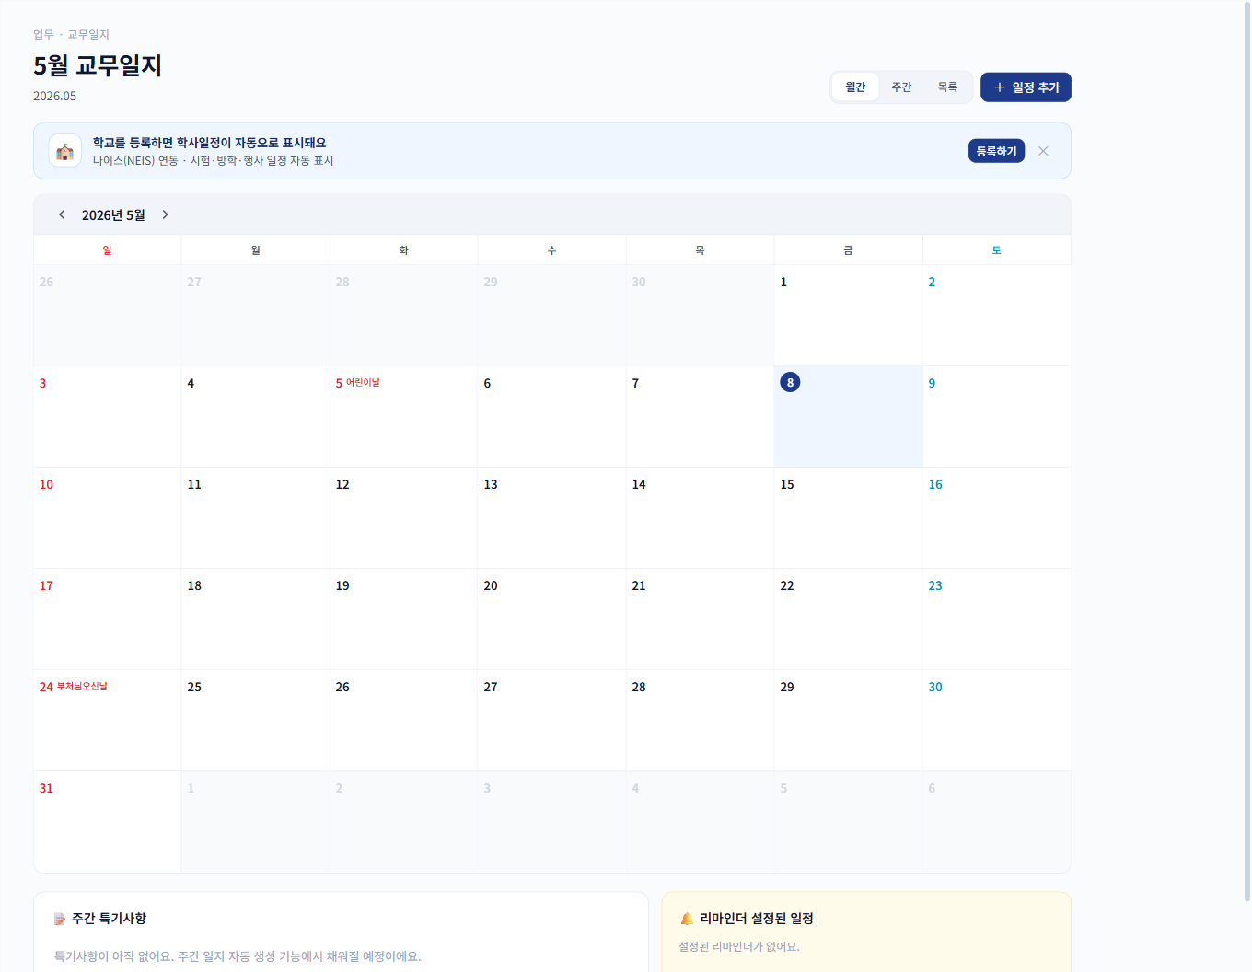Image resolution: width=1252 pixels, height=972 pixels.
Task: Select Sunday May 10 cell
Action: [x=107, y=518]
